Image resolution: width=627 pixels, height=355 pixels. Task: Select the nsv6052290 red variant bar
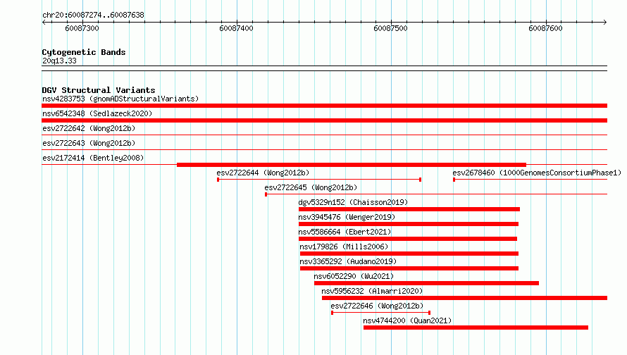427,283
